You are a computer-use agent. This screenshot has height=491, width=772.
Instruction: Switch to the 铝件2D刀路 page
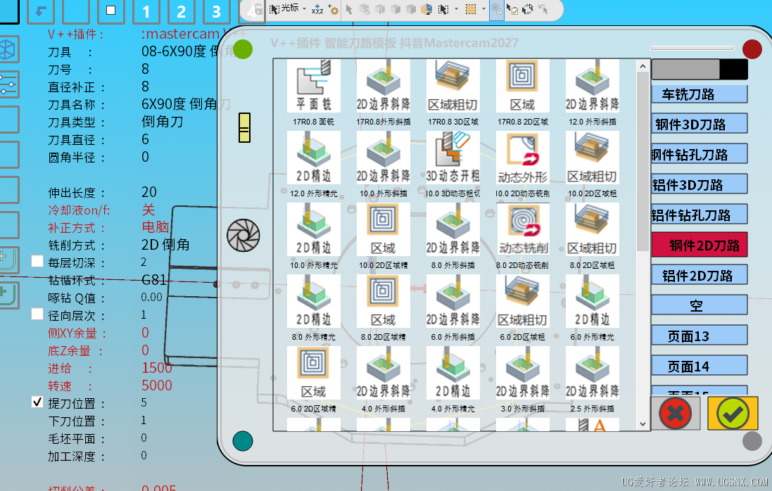click(x=699, y=274)
